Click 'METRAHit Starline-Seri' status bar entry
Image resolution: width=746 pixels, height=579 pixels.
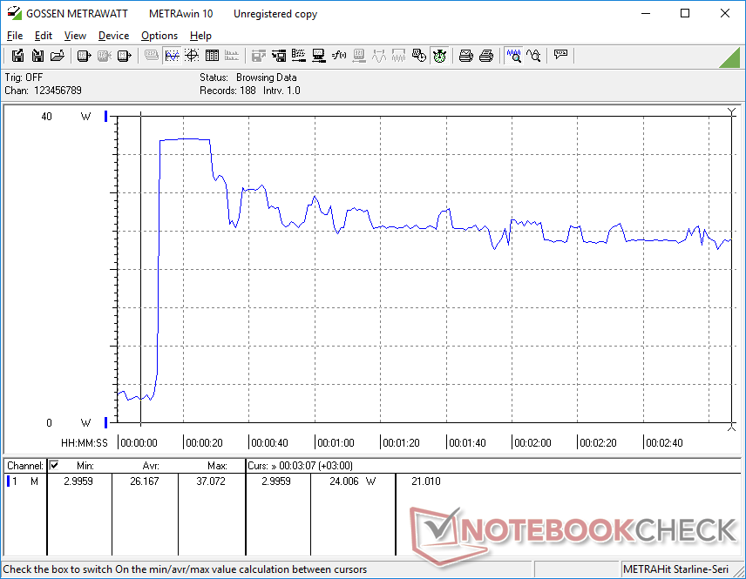click(x=675, y=569)
